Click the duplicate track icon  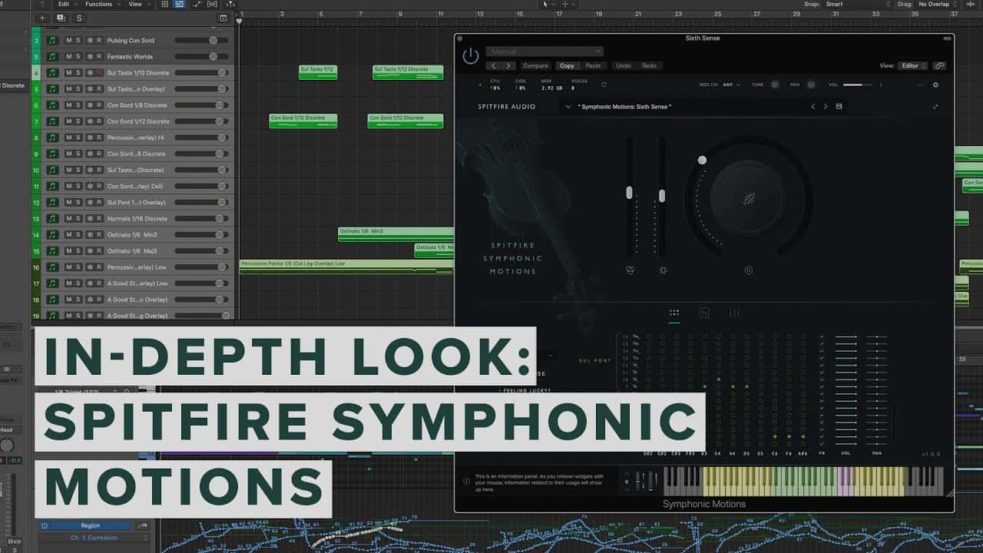(61, 18)
